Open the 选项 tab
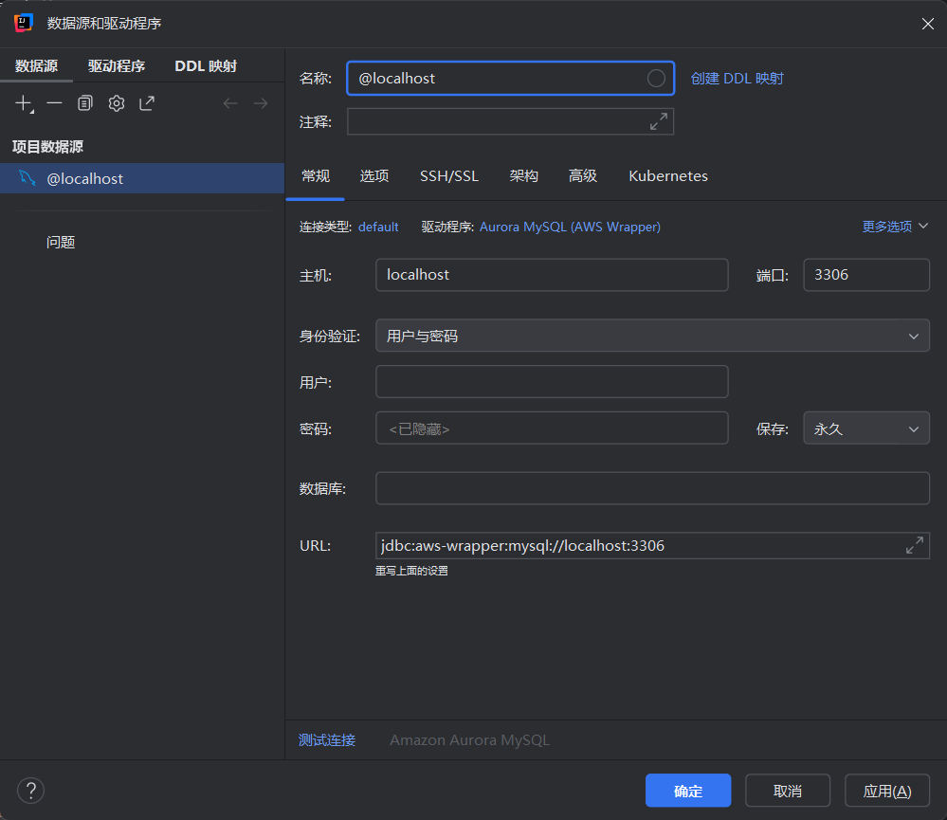Screen dimensions: 947x820 click(373, 175)
